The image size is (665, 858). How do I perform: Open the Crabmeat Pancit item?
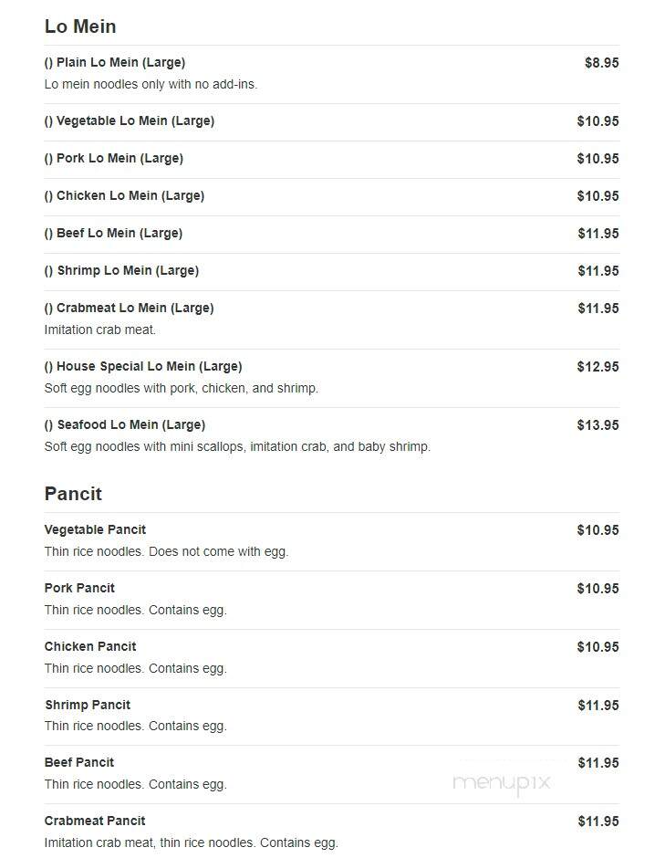coord(331,832)
